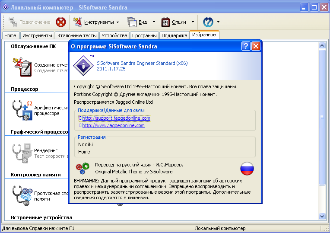This screenshot has width=330, height=233.
Task: Expand the help dropdown arrow
Action: coord(218,22)
